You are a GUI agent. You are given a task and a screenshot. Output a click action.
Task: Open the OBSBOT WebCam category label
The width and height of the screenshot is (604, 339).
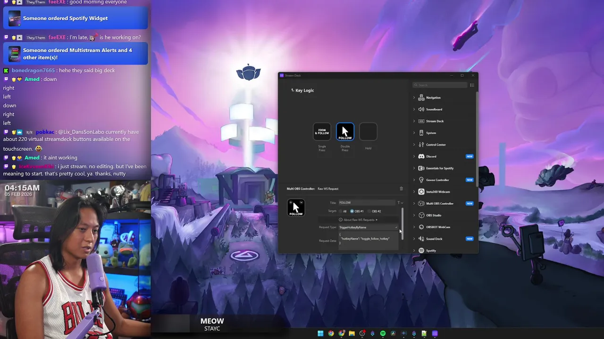coord(438,227)
